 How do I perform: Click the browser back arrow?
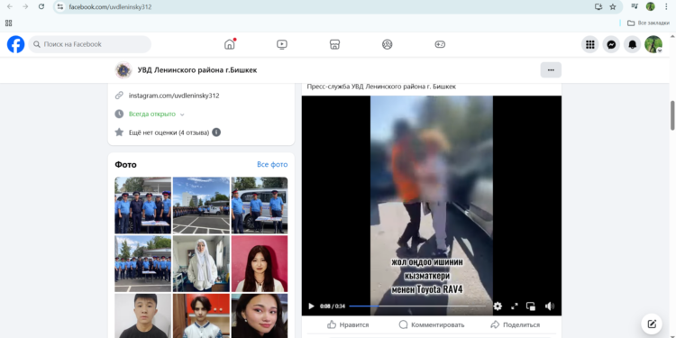pos(10,6)
